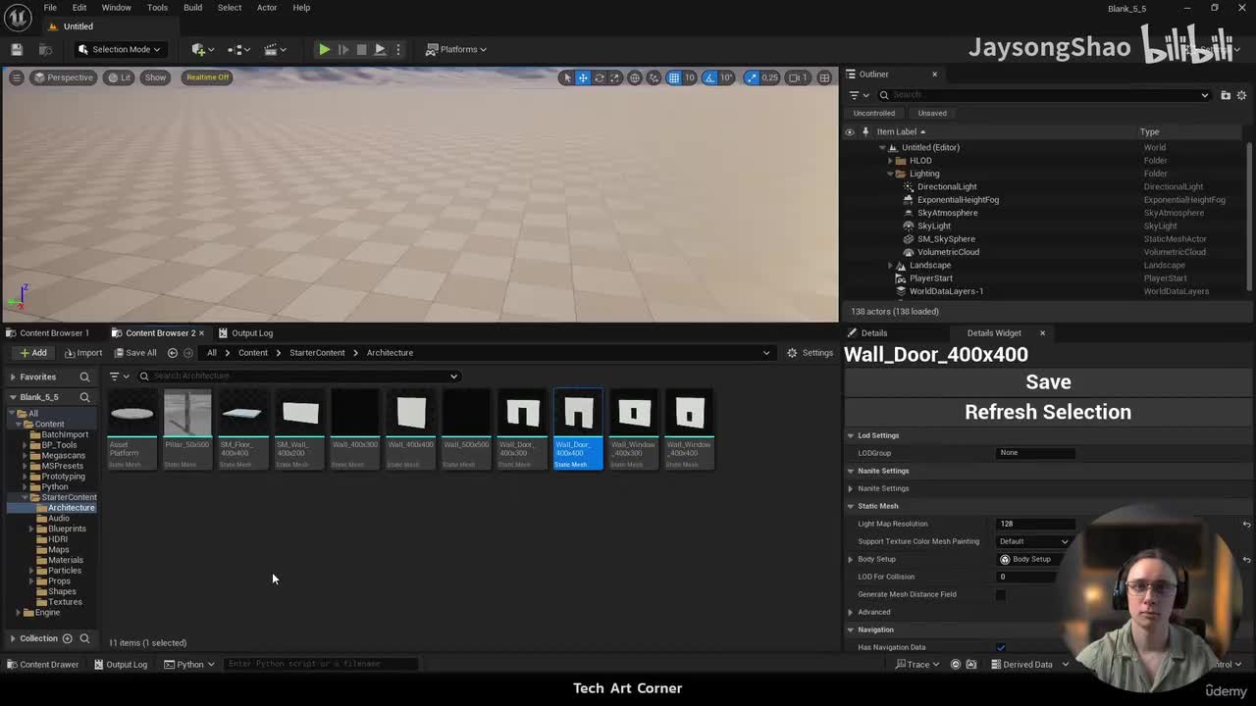Viewport: 1256px width, 706px height.
Task: Add a new collection with plus icon
Action: (x=68, y=638)
